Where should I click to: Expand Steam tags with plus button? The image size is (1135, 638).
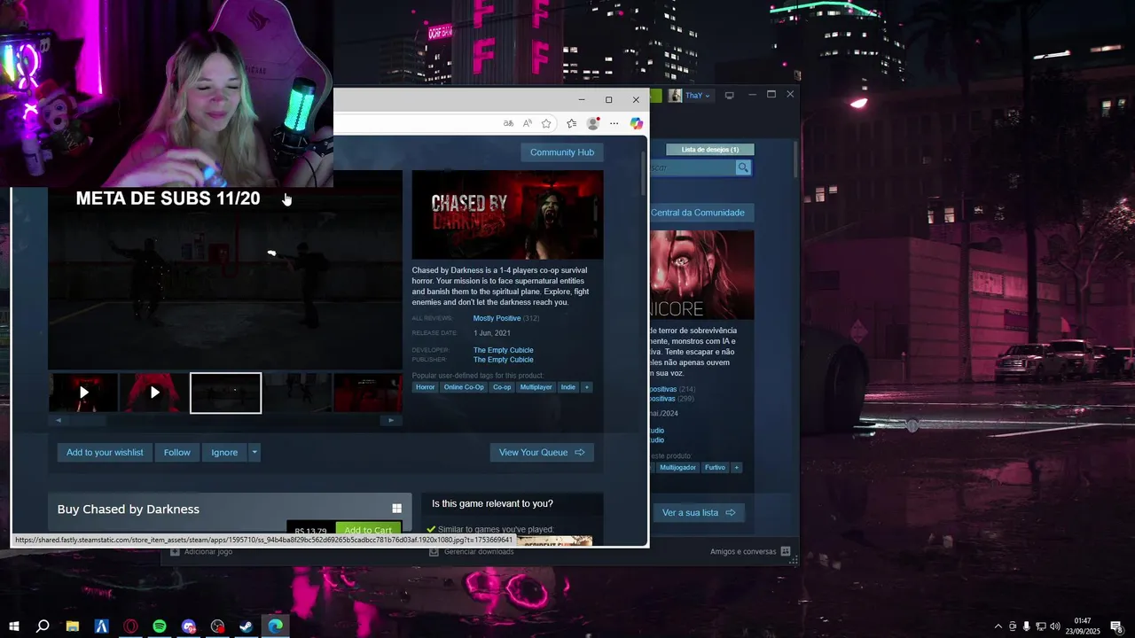pos(736,467)
